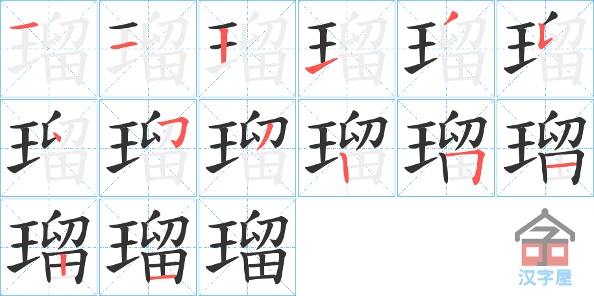Click step thirteen with red inner vertical
Image resolution: width=594 pixels, height=296 pixels.
[49, 247]
